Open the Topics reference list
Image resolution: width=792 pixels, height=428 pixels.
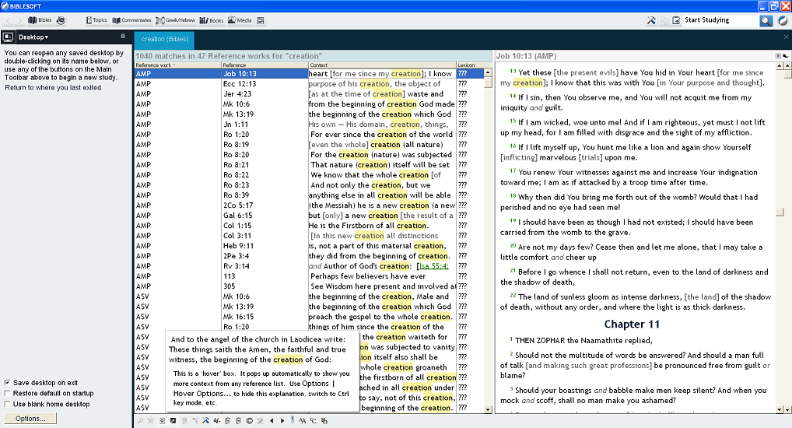(x=96, y=20)
